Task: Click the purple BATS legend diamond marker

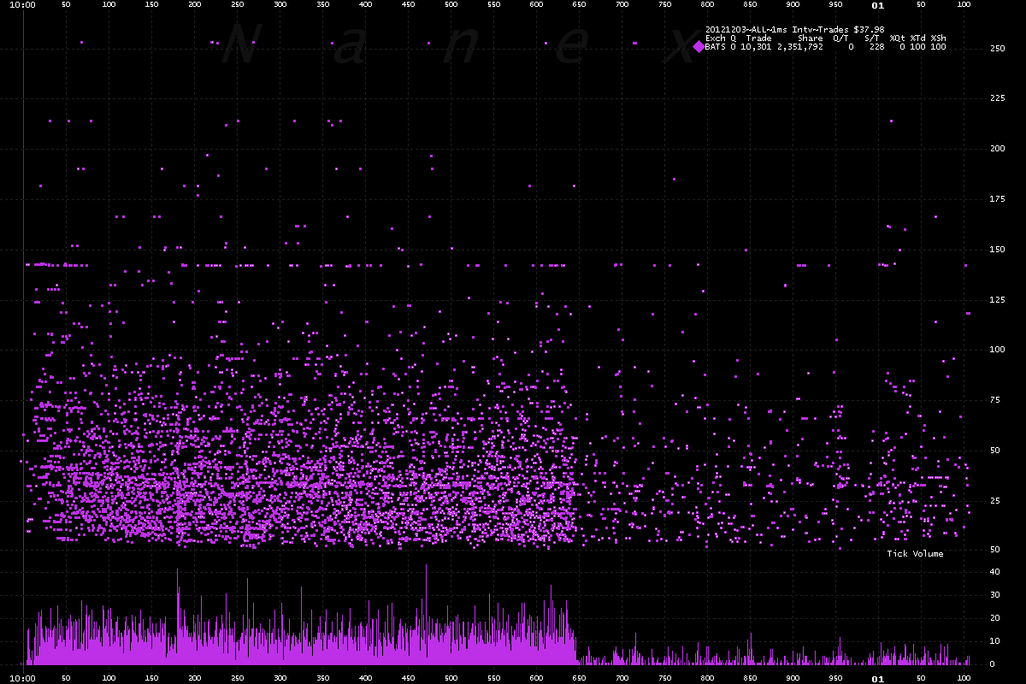Action: 699,46
